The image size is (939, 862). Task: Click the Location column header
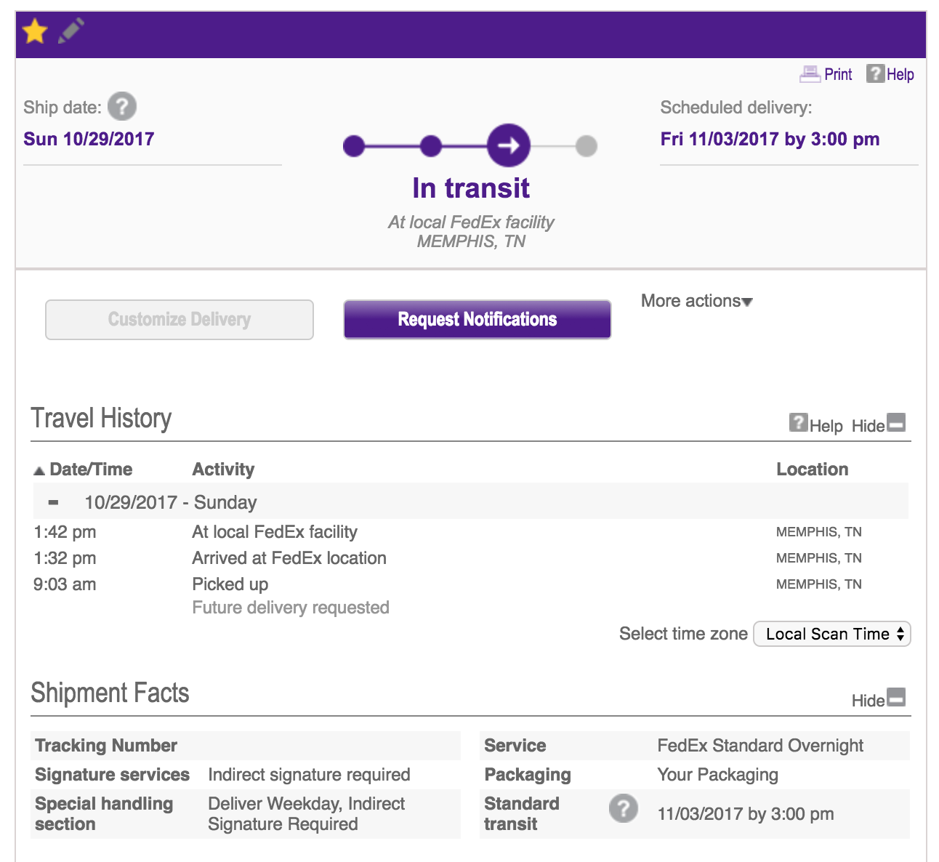(813, 470)
